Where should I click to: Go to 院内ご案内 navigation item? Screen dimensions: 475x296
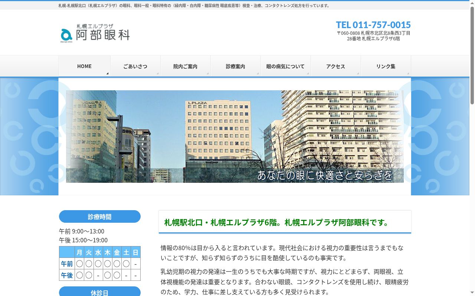pyautogui.click(x=186, y=66)
